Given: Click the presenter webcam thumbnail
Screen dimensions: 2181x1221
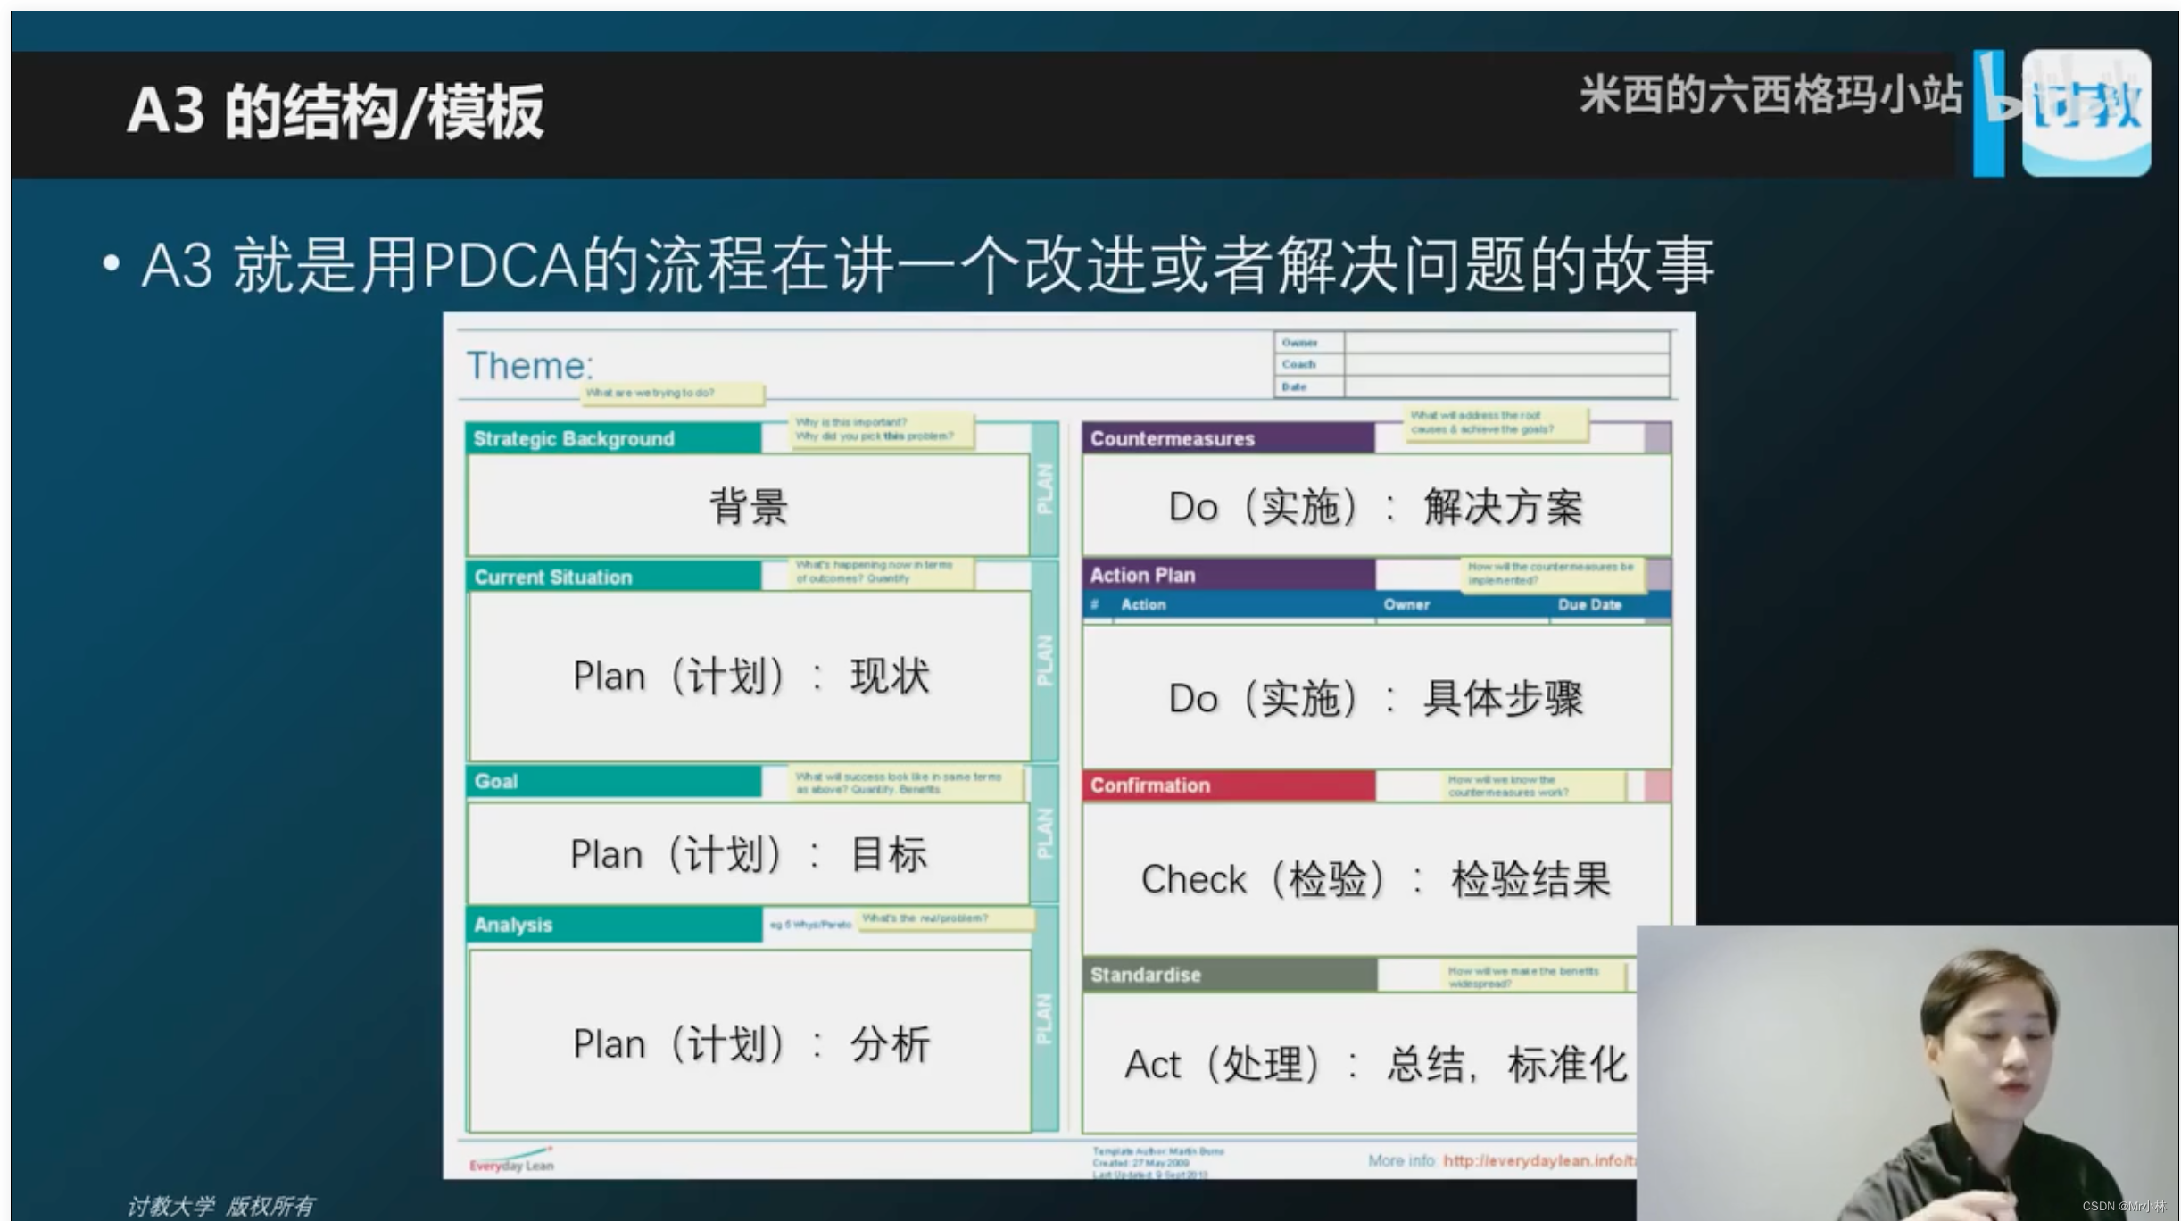Looking at the screenshot, I should (1906, 1071).
